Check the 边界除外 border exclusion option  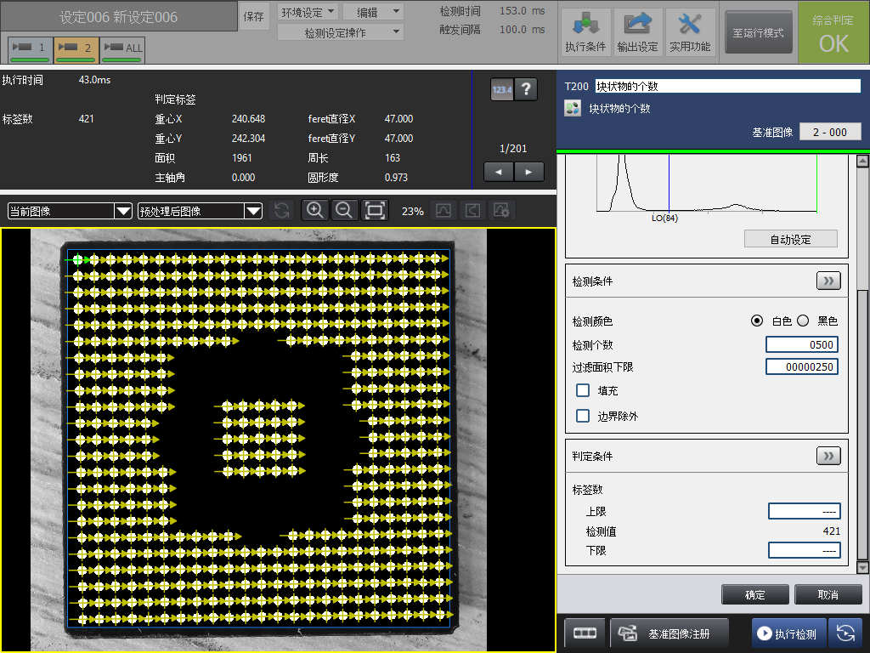[x=583, y=416]
